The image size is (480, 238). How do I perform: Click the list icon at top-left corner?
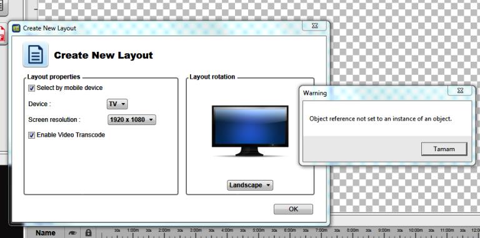pos(2,7)
